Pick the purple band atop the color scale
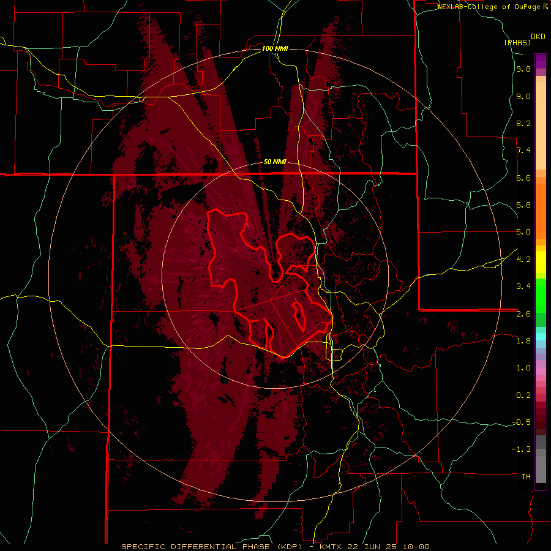The height and width of the screenshot is (551, 551). coord(541,61)
